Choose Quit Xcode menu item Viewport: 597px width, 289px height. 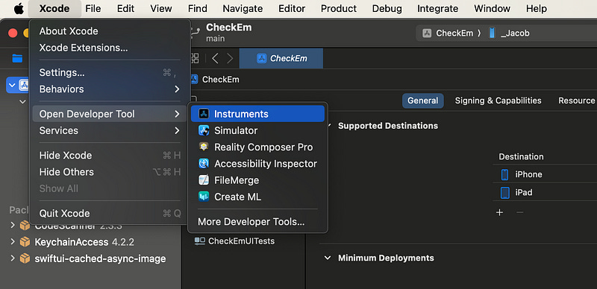pyautogui.click(x=110, y=213)
